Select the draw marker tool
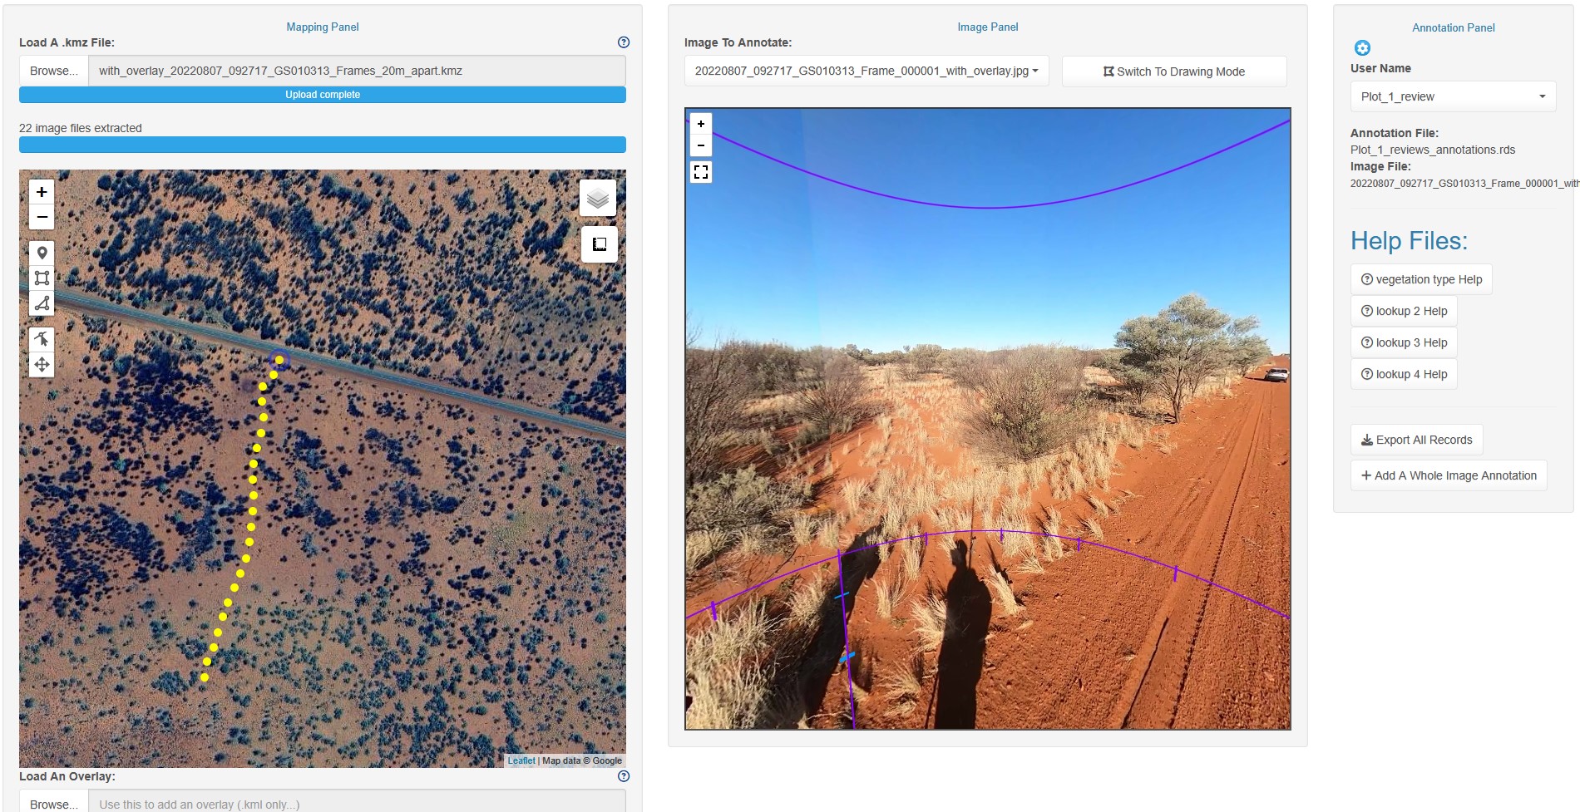 42,253
